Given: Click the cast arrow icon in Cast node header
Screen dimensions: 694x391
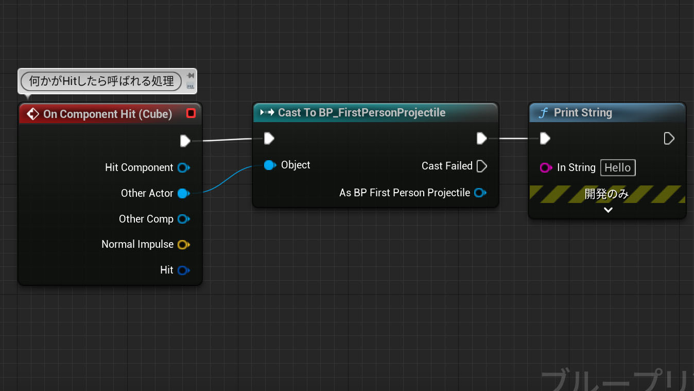Looking at the screenshot, I should [267, 112].
